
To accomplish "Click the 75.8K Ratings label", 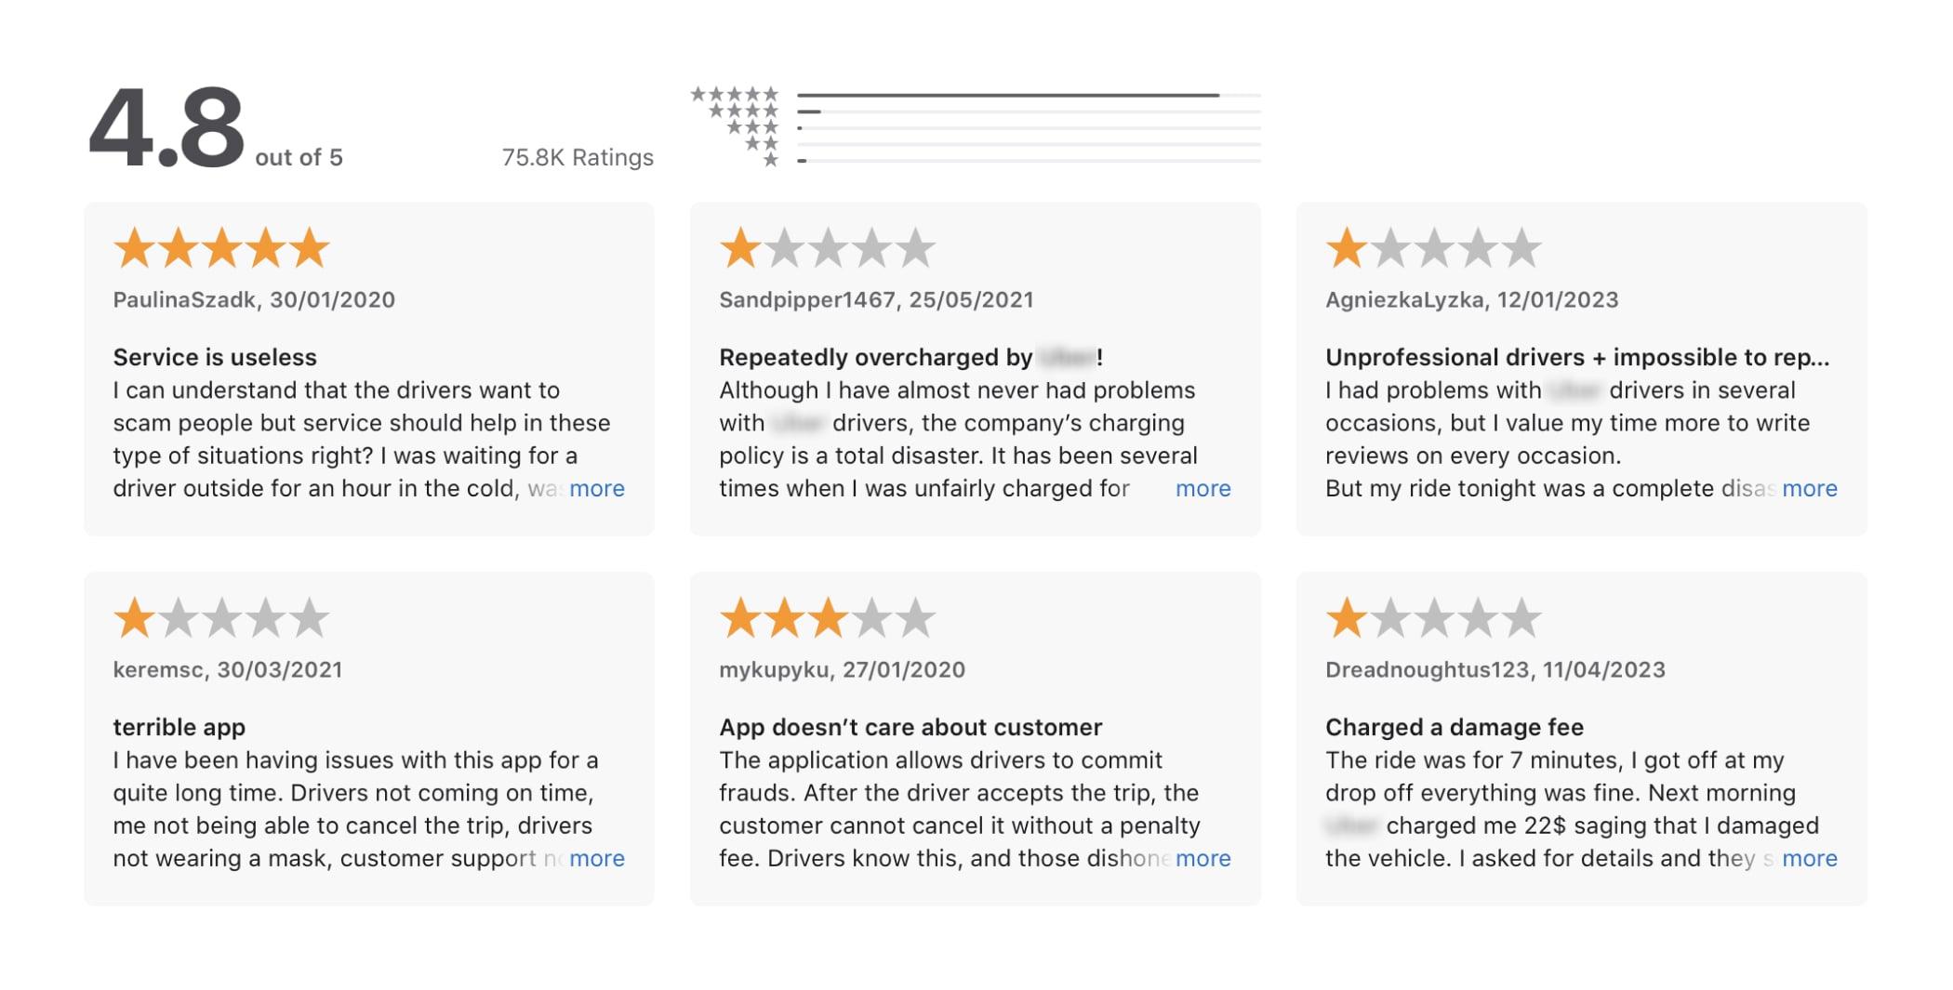I will point(577,157).
